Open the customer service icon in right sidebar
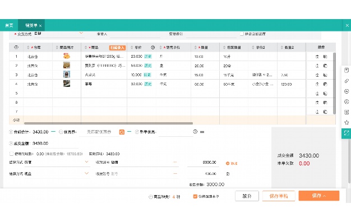 click(x=347, y=91)
